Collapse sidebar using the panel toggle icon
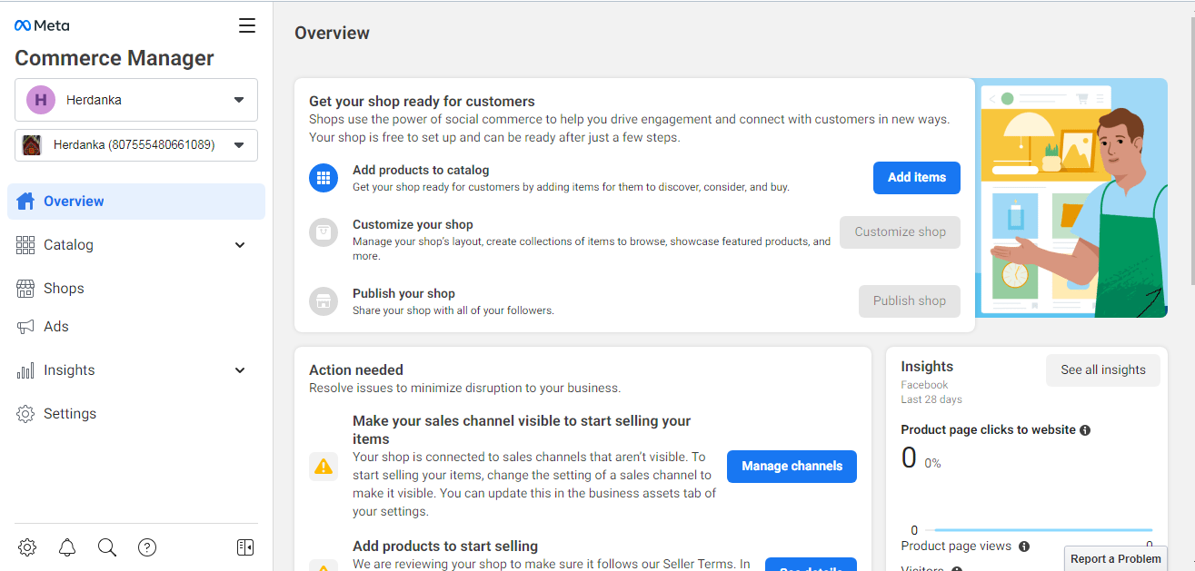The image size is (1195, 571). (245, 547)
